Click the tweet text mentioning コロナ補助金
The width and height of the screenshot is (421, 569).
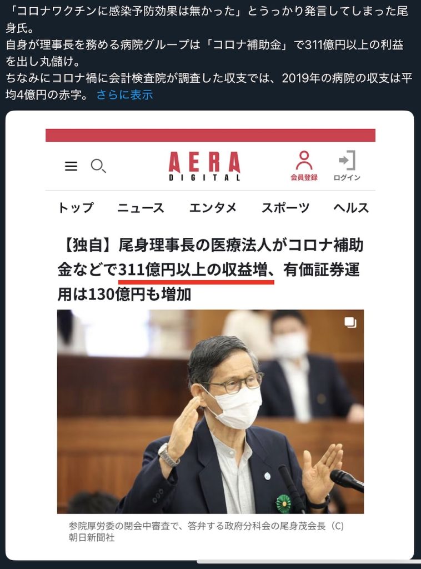click(205, 53)
